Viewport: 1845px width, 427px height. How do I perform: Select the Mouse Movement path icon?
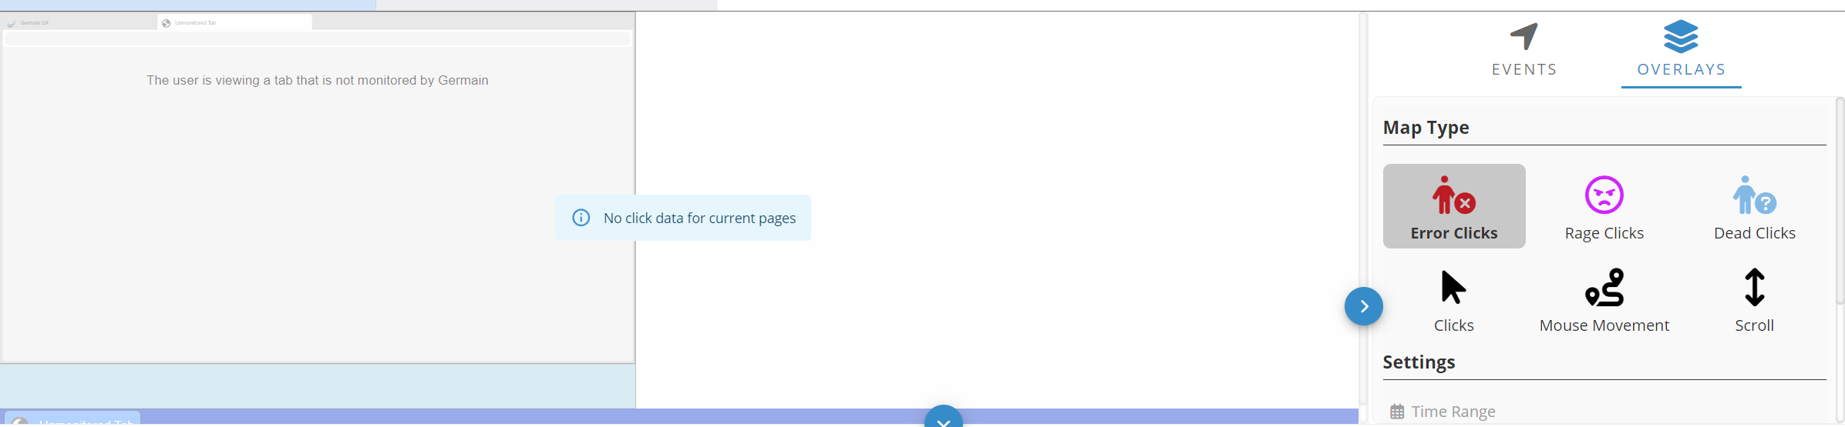1604,288
